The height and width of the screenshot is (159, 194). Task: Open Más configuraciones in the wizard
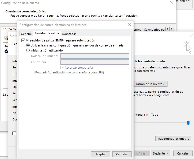click(x=173, y=139)
